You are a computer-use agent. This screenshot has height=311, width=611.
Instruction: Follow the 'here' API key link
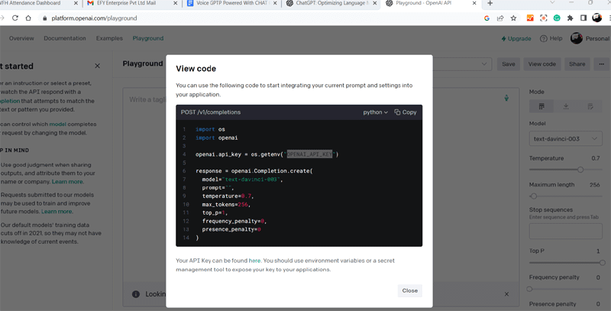point(254,261)
